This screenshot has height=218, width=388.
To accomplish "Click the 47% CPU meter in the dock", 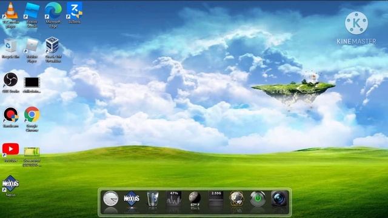I will point(174,198).
